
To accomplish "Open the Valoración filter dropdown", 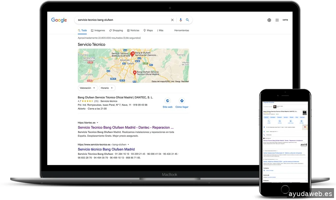I will tap(88, 88).
